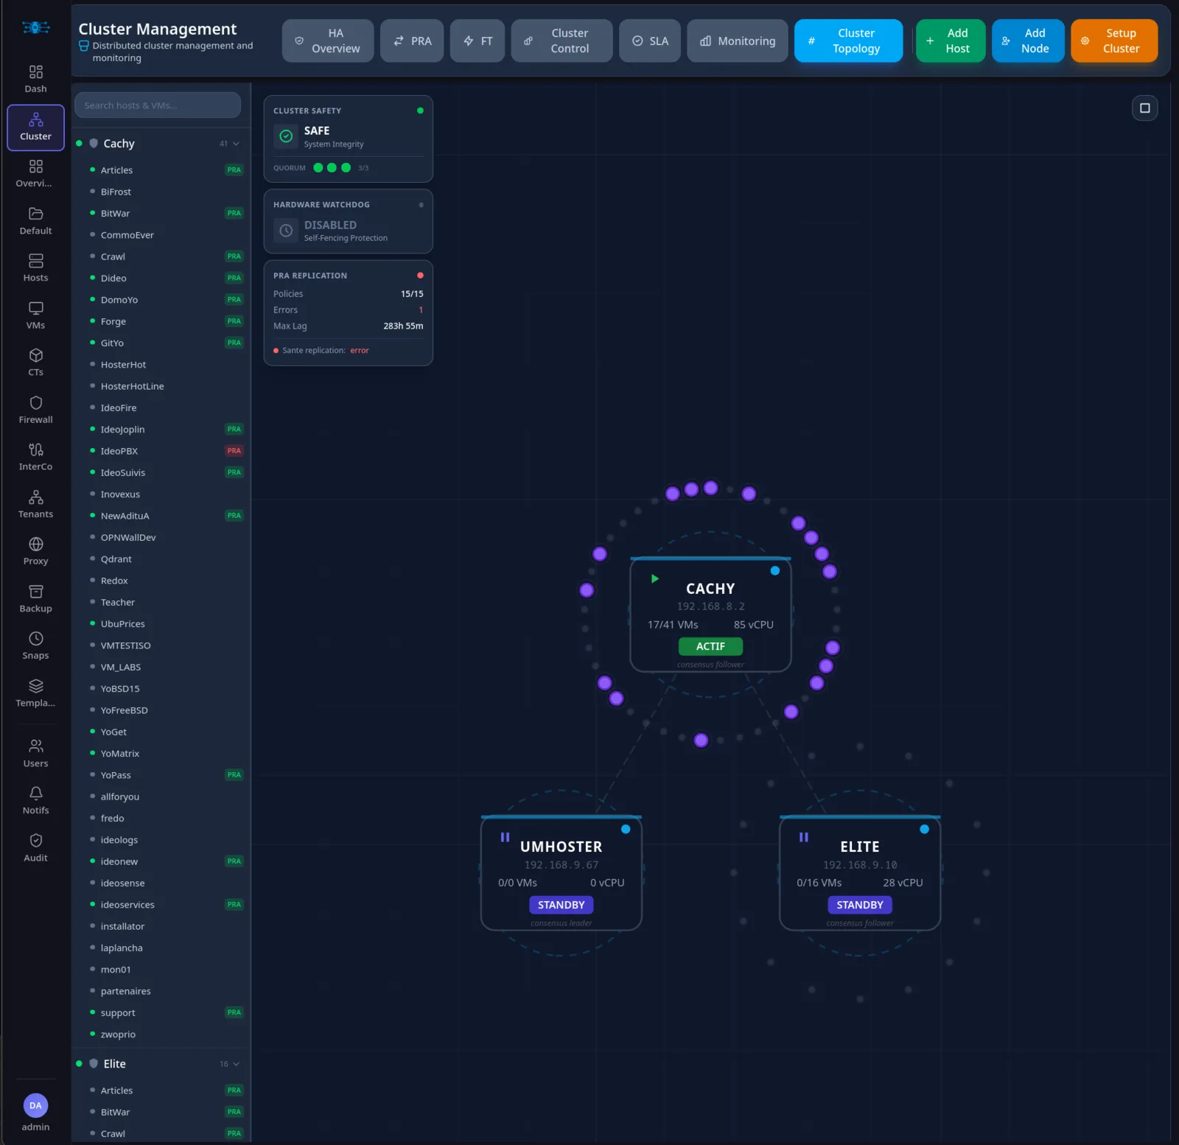Go to Hosts in the sidebar
The image size is (1179, 1145).
coord(35,268)
